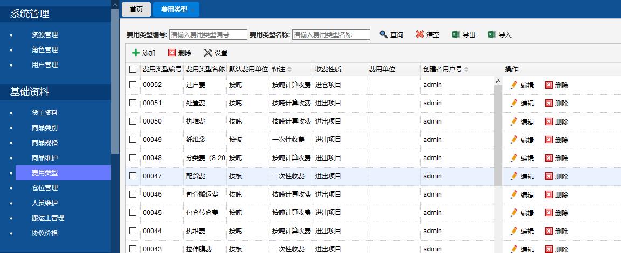The width and height of the screenshot is (621, 253).
Task: Click the table scrollbar up arrow
Action: (498, 82)
